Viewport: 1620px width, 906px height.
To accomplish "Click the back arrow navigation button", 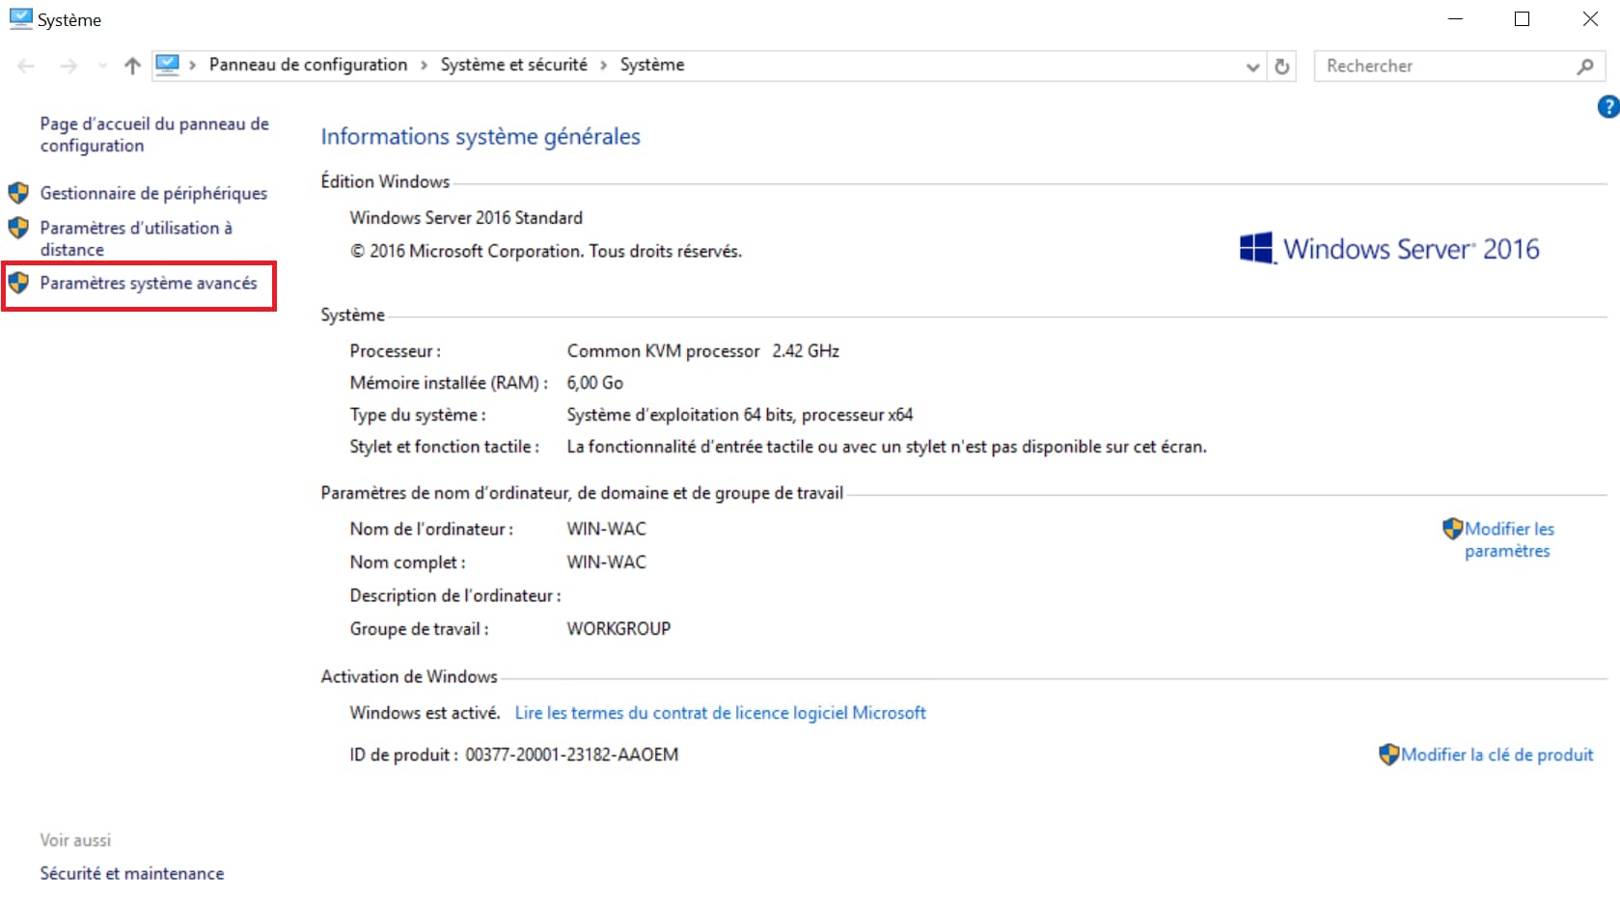I will click(26, 66).
